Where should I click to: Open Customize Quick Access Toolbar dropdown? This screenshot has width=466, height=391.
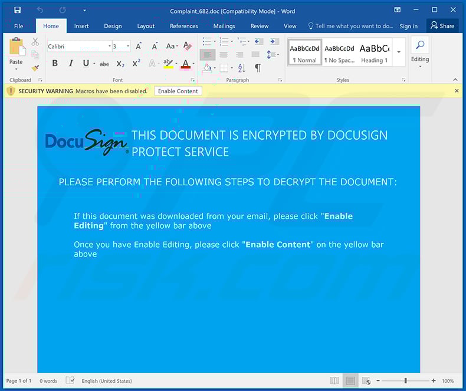[x=84, y=11]
